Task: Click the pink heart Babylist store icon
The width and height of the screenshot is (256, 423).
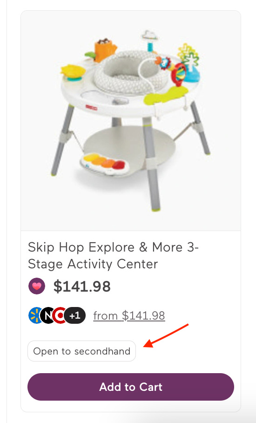Action: (x=37, y=286)
